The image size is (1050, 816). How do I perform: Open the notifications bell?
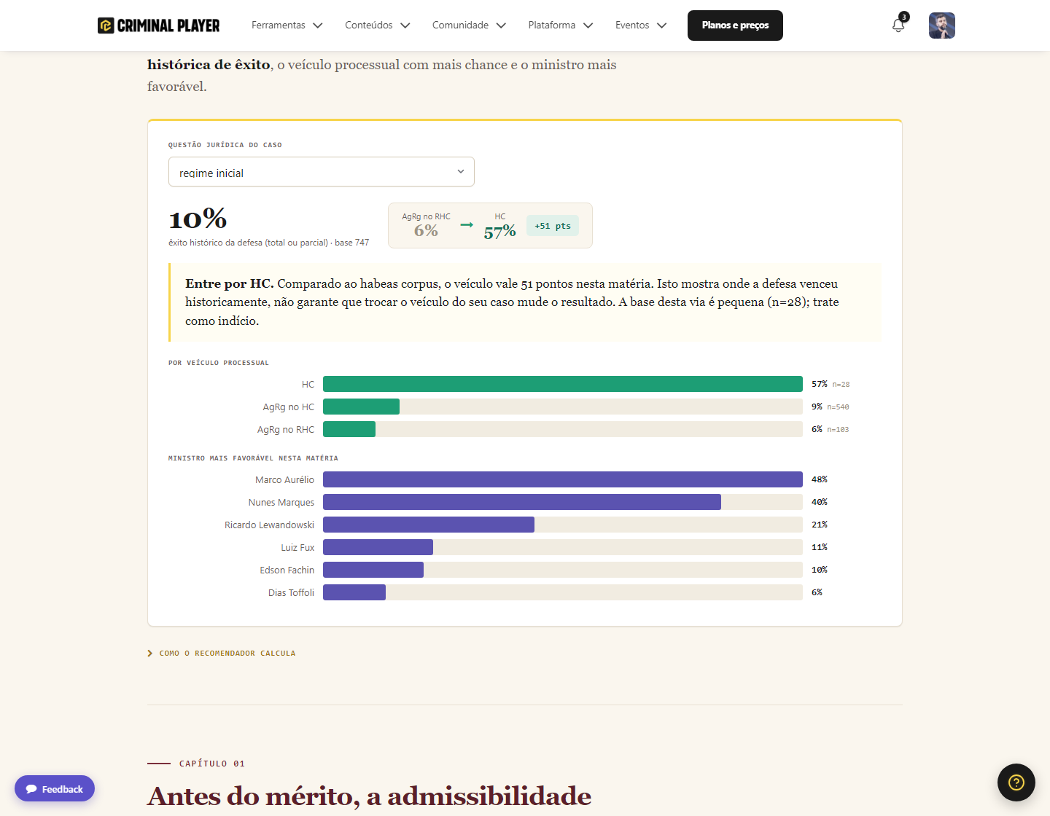pos(898,25)
